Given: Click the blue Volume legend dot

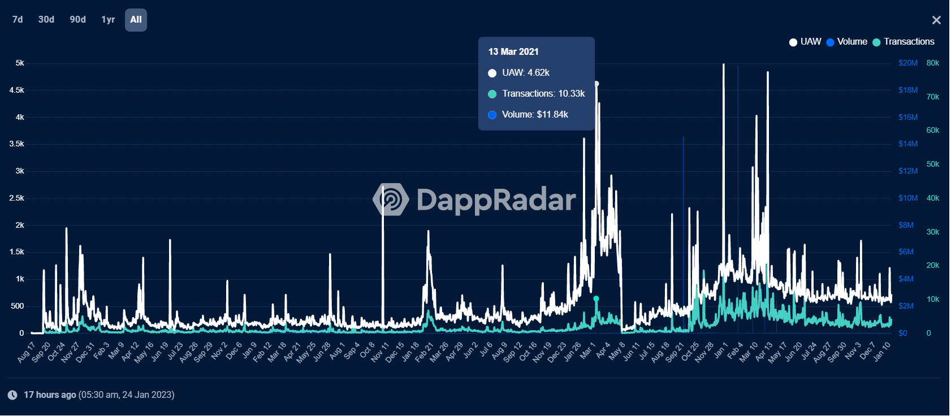Looking at the screenshot, I should (x=830, y=42).
